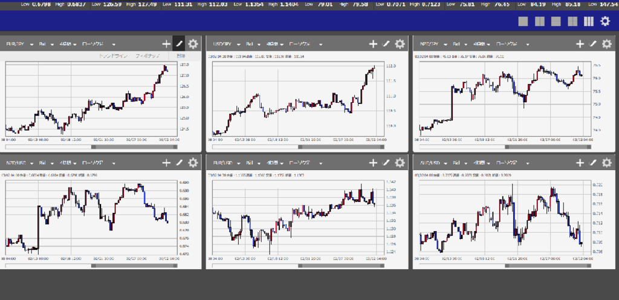Click AUD/USD chart horizontal scrollbar
The image size is (619, 300).
click(x=505, y=266)
